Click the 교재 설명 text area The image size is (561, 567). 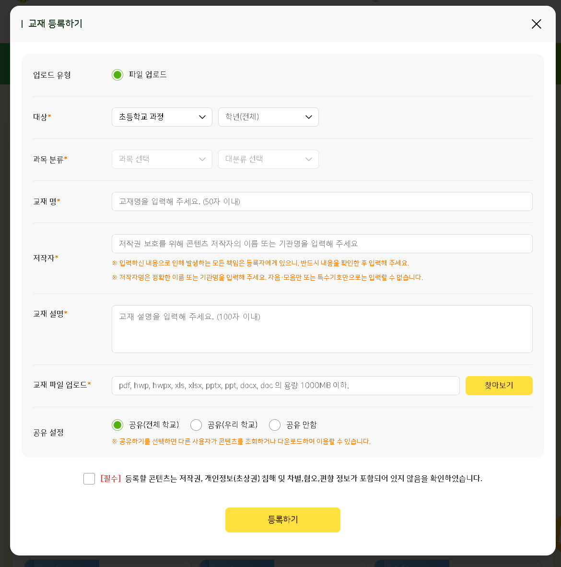(322, 329)
